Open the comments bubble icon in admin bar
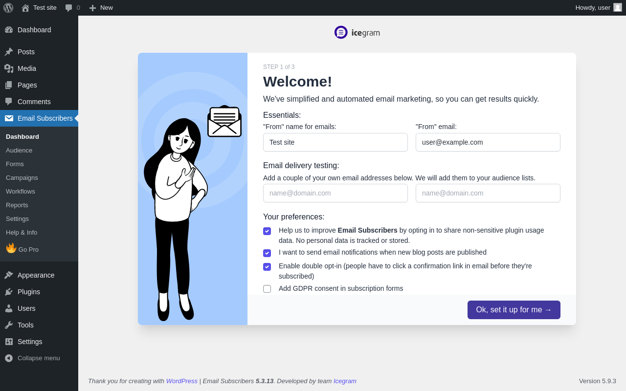 [69, 8]
